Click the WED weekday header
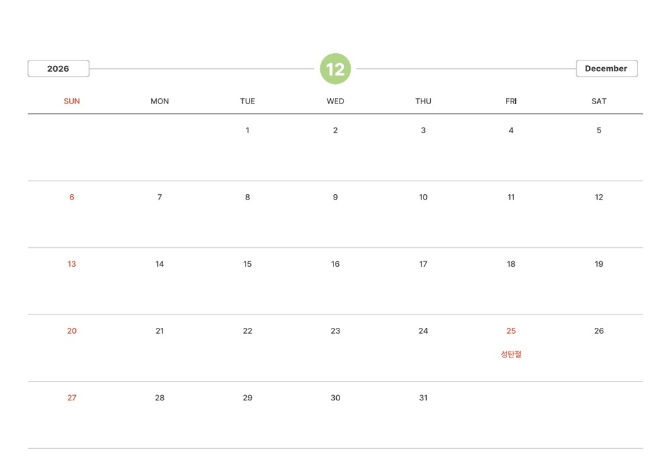The width and height of the screenshot is (671, 475). point(335,101)
